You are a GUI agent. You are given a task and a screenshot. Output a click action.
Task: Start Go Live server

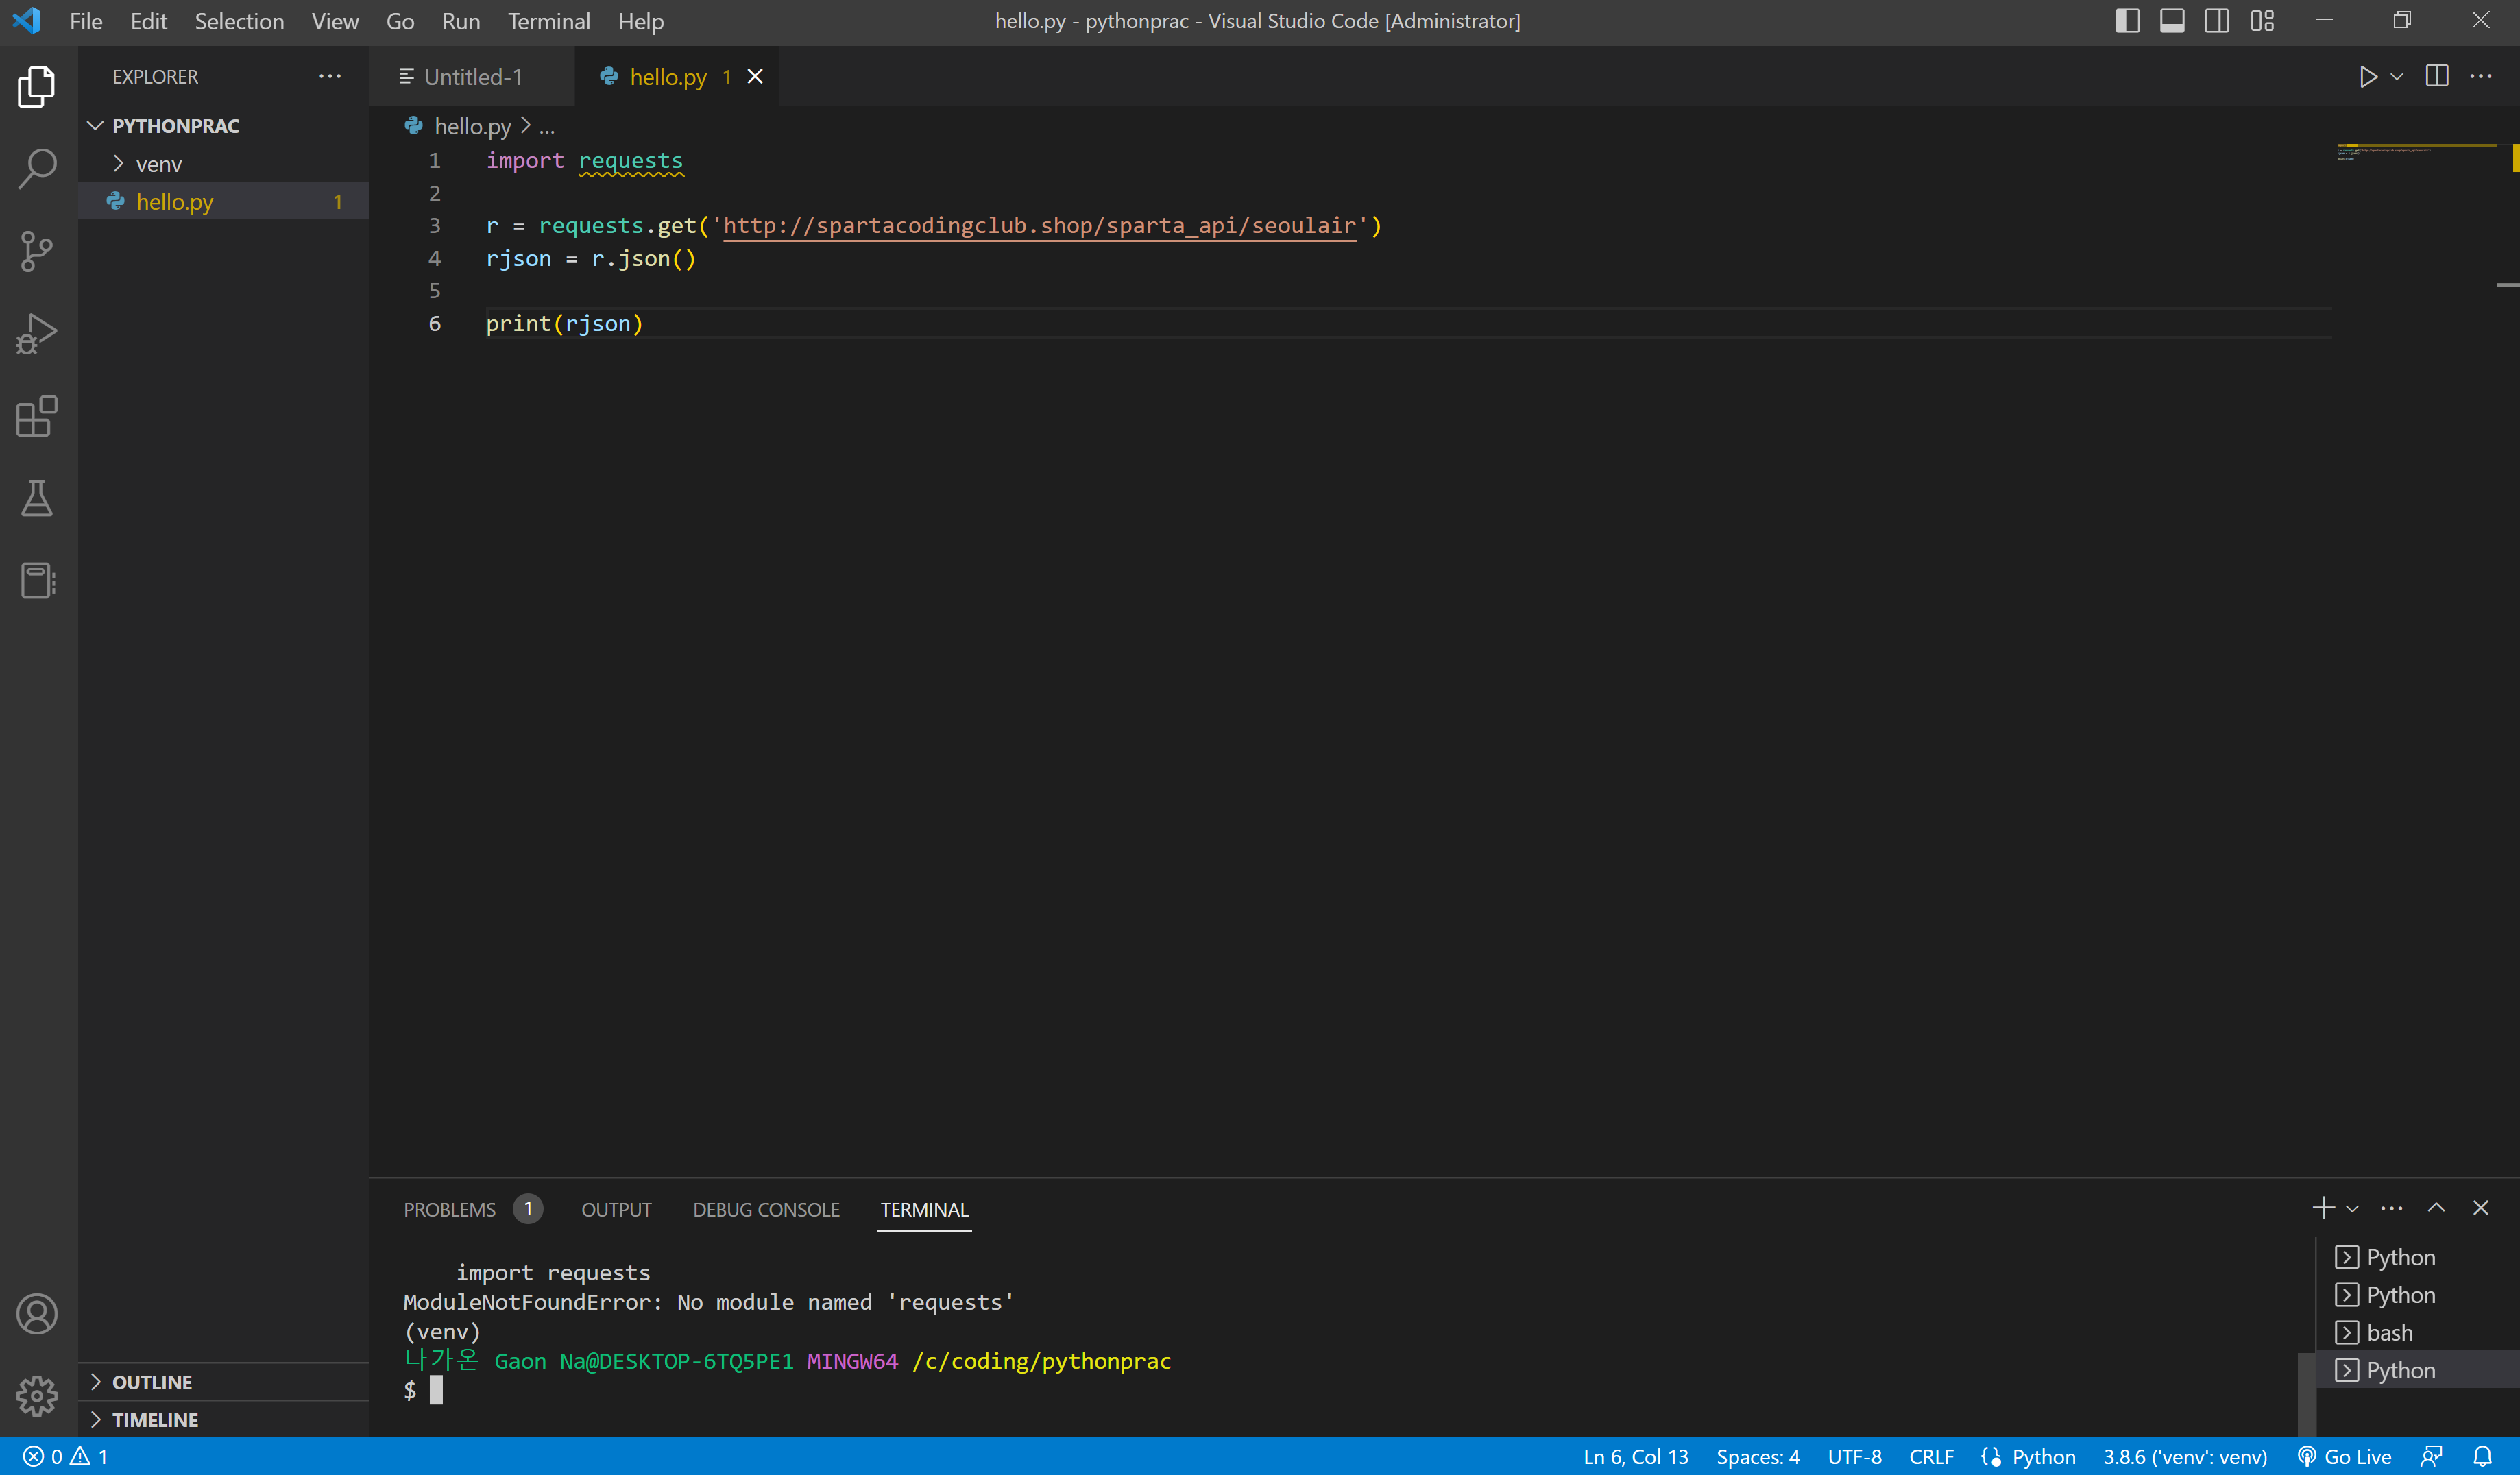point(2344,1457)
